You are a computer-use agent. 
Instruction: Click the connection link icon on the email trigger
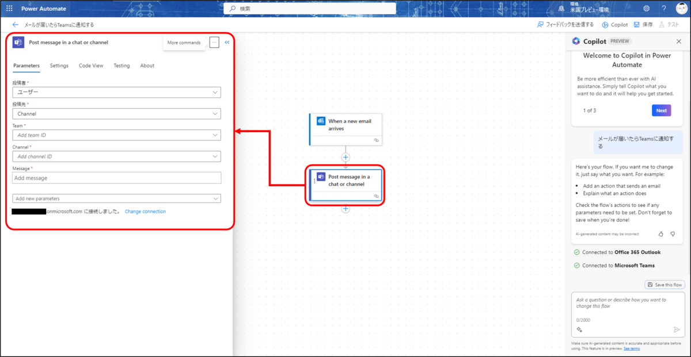(375, 140)
